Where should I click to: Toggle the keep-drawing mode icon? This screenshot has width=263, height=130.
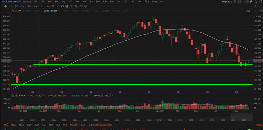(67, 6)
